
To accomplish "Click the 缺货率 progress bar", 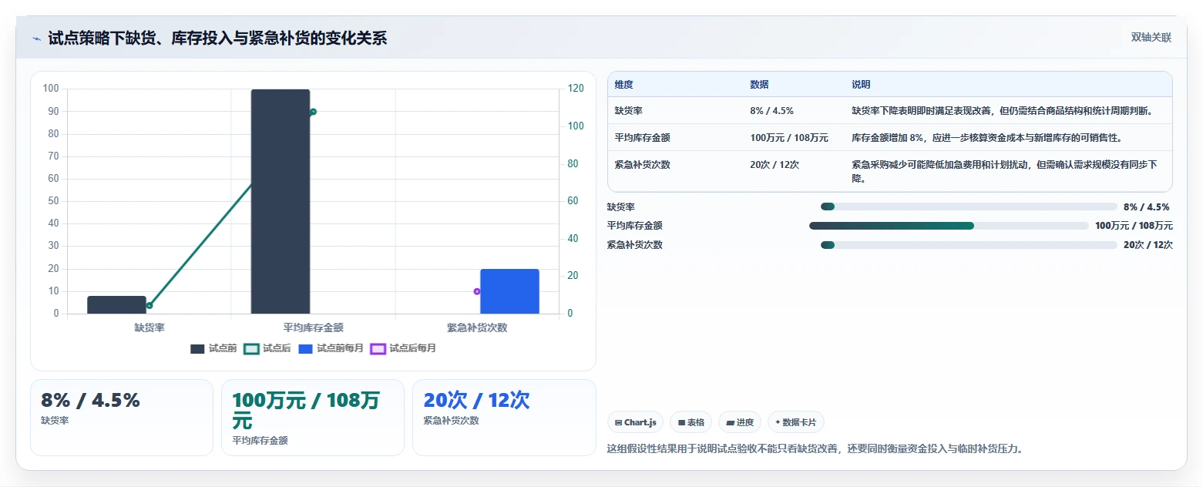I will 969,207.
